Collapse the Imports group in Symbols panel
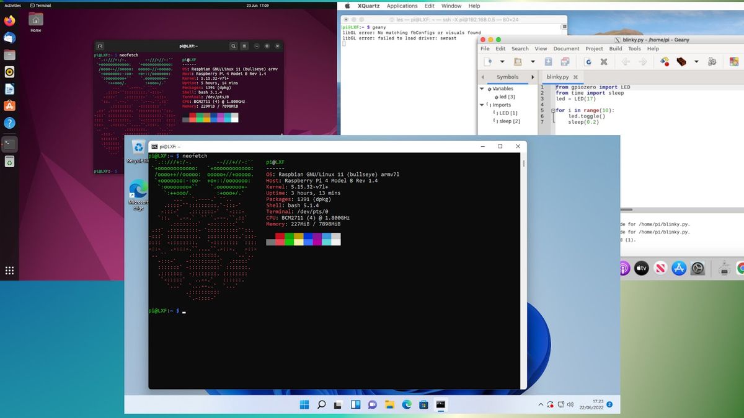 click(x=482, y=105)
